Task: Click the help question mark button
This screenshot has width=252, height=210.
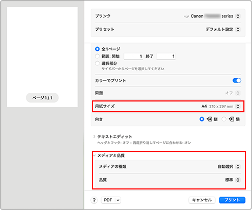Action: (x=94, y=200)
